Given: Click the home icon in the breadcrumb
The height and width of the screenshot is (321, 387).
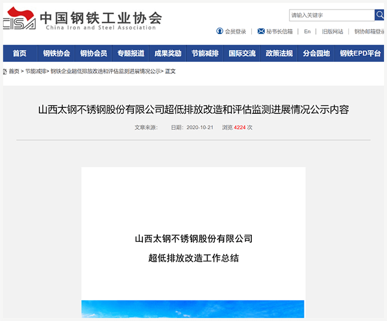Looking at the screenshot, I should [x=5, y=71].
